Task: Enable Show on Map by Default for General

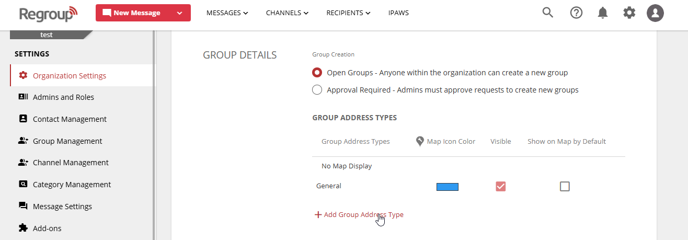Action: (565, 186)
